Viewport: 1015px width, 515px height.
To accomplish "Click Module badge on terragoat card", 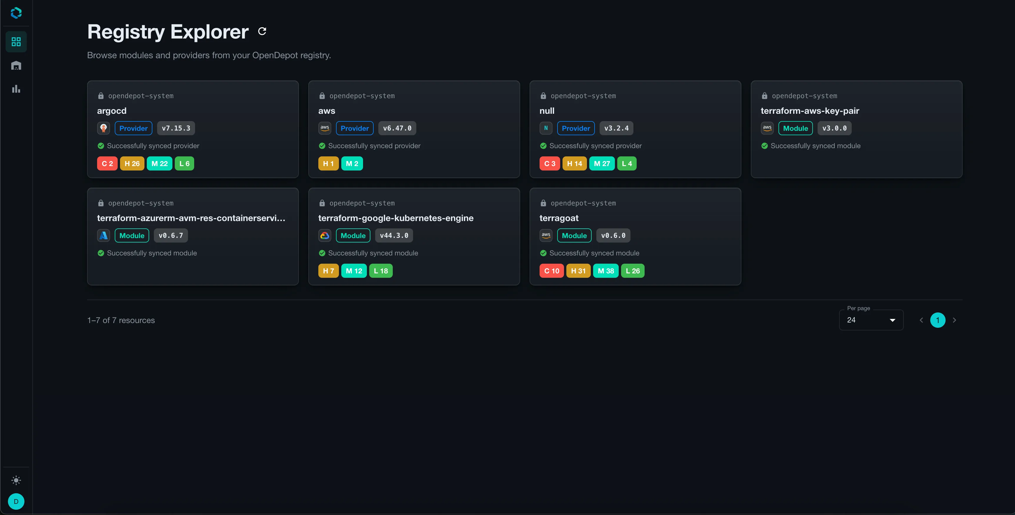I will (x=574, y=235).
